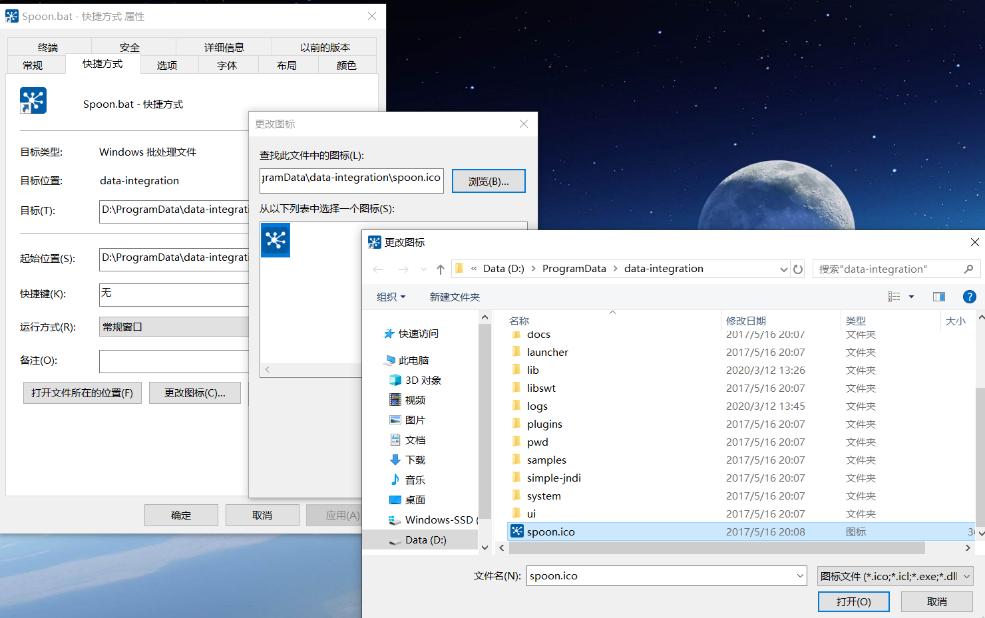985x618 pixels.
Task: Refresh the data-integration folder listing
Action: tap(798, 269)
